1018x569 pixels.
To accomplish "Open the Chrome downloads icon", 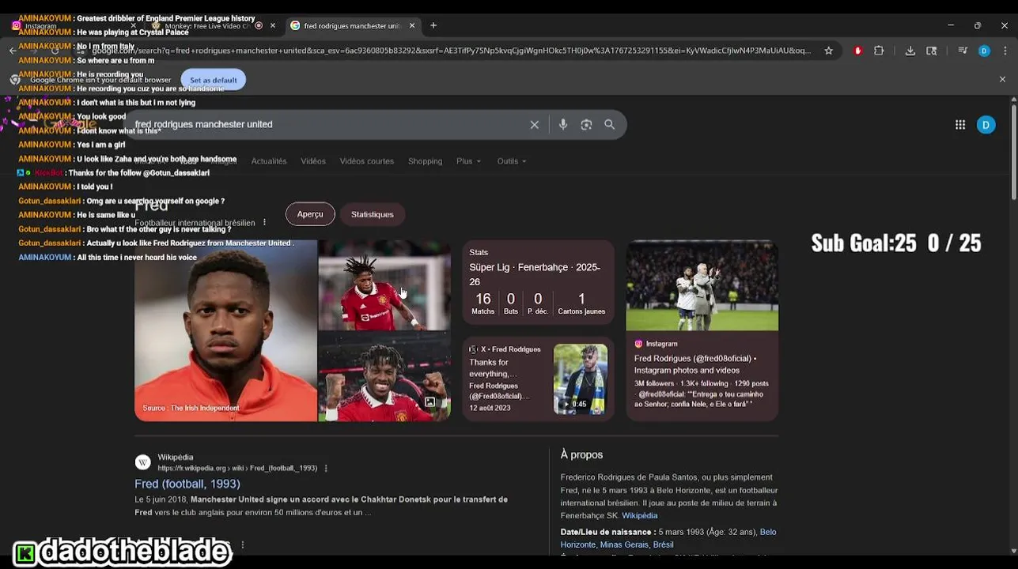I will coord(910,51).
